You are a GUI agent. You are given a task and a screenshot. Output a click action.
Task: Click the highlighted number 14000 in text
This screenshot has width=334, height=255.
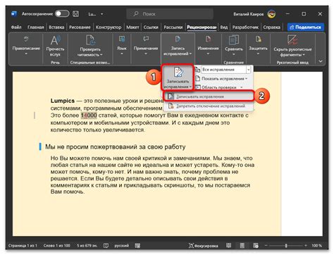pos(89,116)
